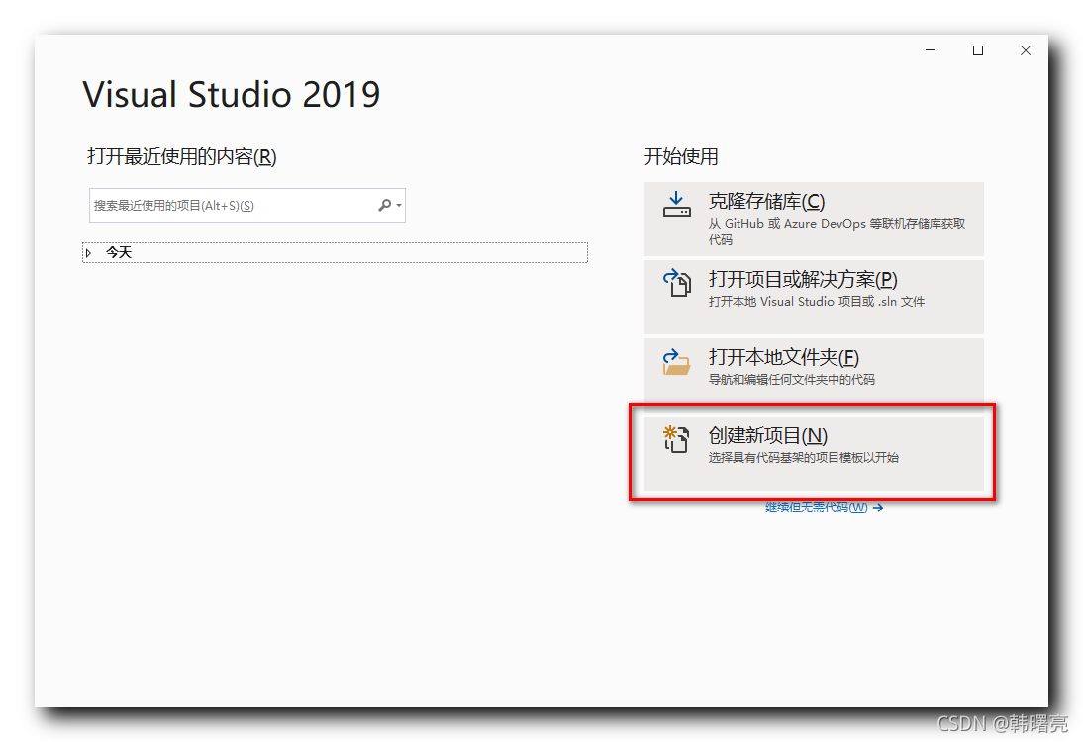Click the arrow next to 继续但无需代码
Image resolution: width=1083 pixels, height=742 pixels.
tap(878, 508)
